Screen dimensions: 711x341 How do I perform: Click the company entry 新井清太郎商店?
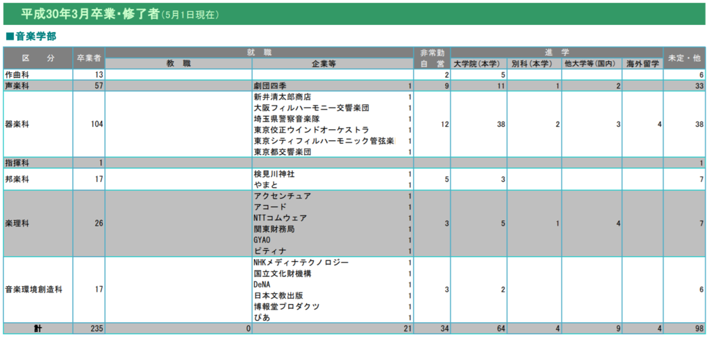[x=283, y=97]
